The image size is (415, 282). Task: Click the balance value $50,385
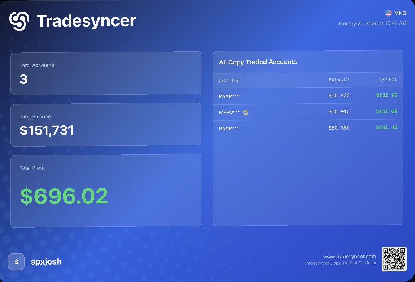point(339,128)
